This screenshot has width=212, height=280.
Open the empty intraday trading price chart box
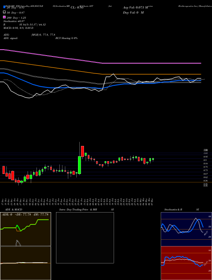(85, 238)
